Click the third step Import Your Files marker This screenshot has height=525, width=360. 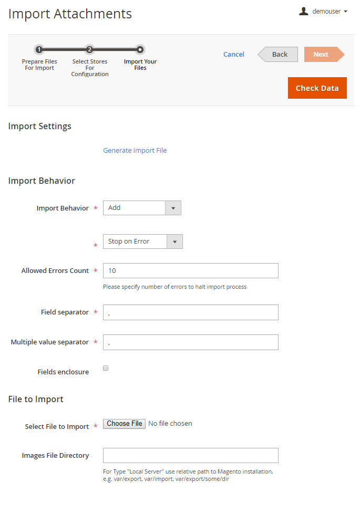point(140,49)
